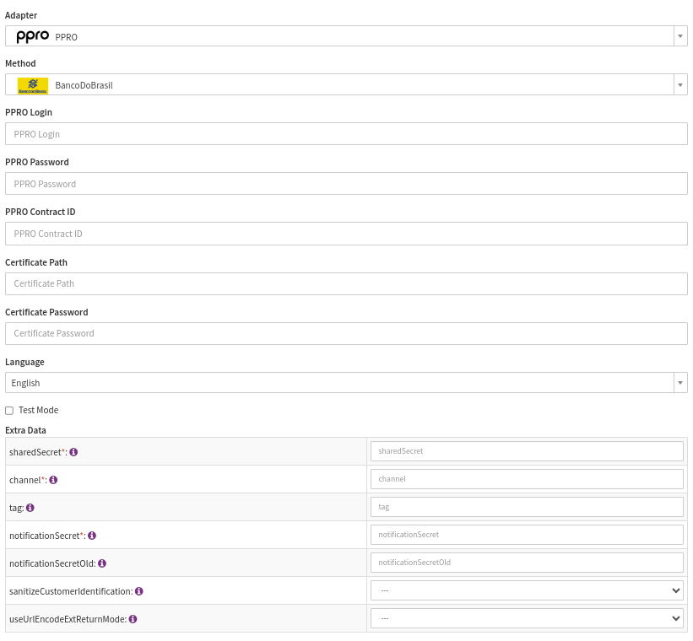Click the sharedSecret input field

click(x=527, y=451)
